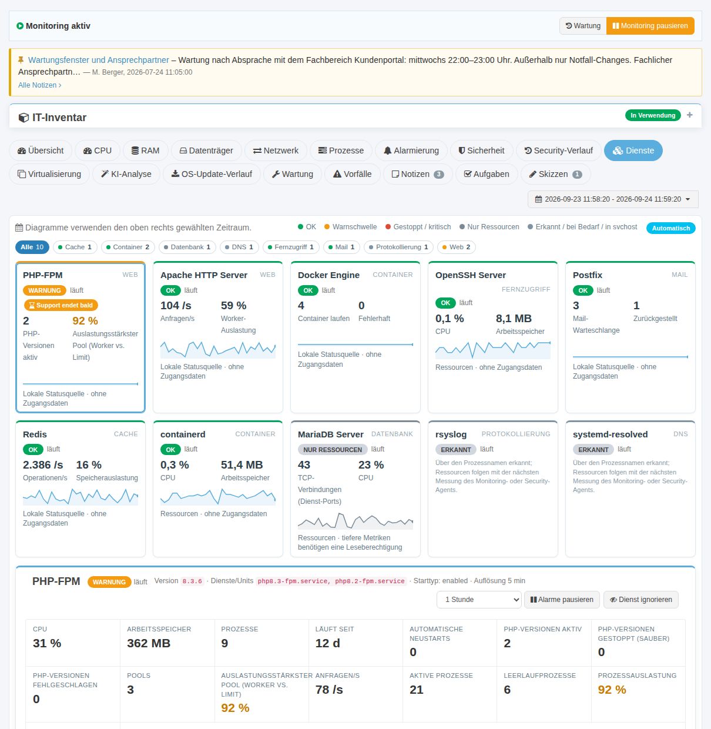Viewport: 711px width, 729px height.
Task: Filter services by Datenbank chip
Action: pos(187,247)
